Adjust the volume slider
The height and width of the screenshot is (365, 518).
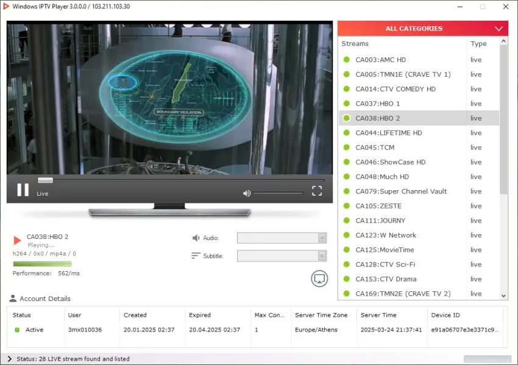(x=278, y=193)
